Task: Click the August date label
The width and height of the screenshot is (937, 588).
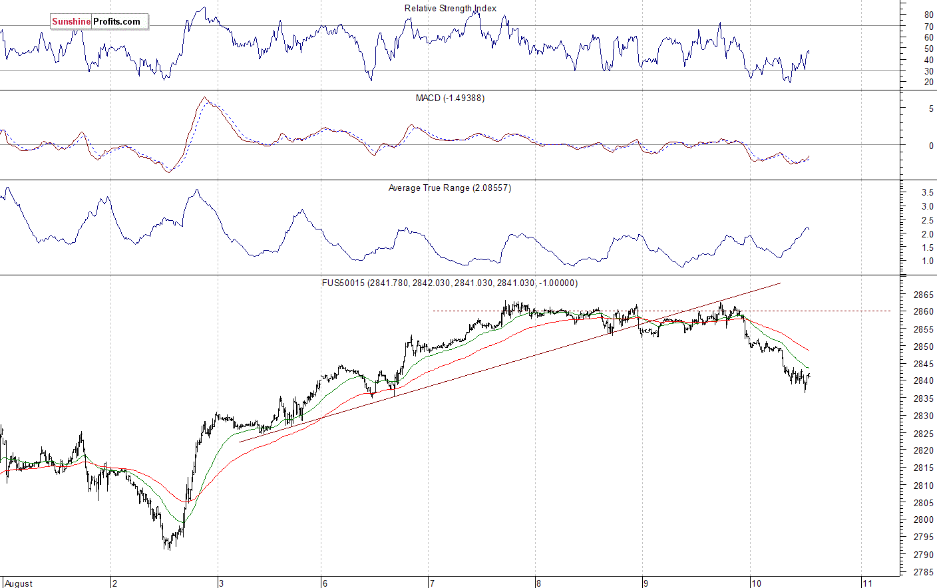Action: [19, 583]
